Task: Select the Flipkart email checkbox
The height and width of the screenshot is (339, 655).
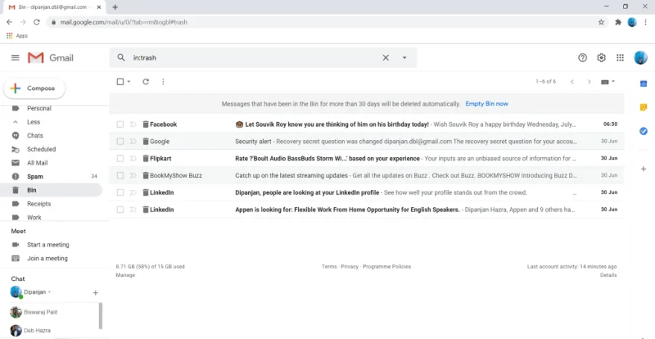Action: pyautogui.click(x=120, y=158)
